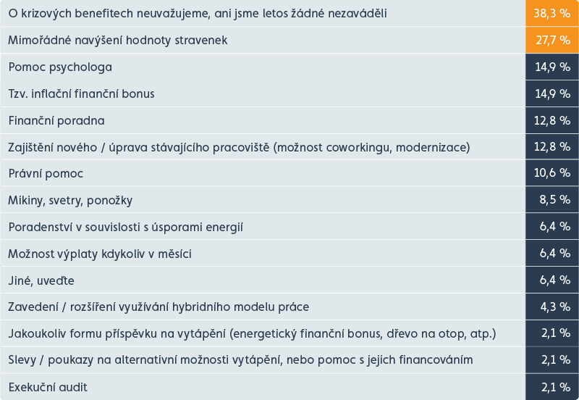Select the dark 10,6 % value cell

tap(552, 174)
